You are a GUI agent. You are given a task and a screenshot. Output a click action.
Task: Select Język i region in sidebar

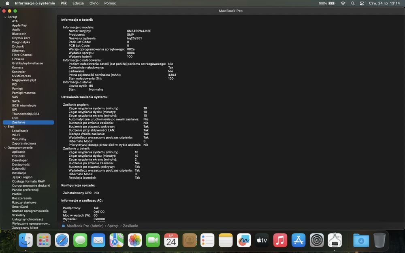click(22, 177)
